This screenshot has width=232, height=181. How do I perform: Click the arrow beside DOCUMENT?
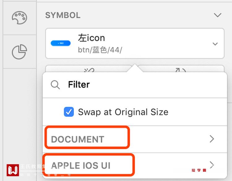212,139
